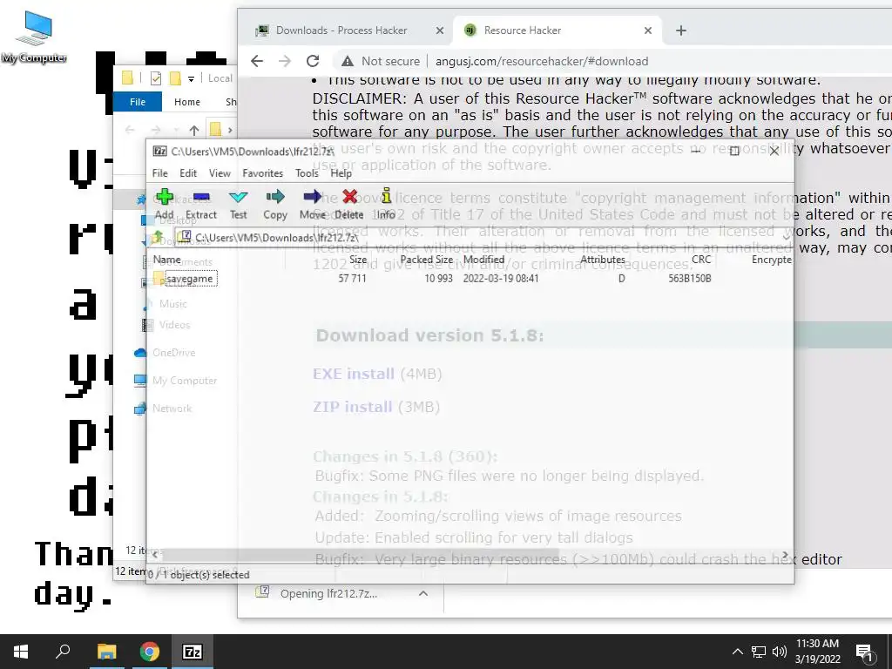Click the Extract toolbar icon in 7-Zip
Image resolution: width=892 pixels, height=669 pixels.
(x=201, y=205)
